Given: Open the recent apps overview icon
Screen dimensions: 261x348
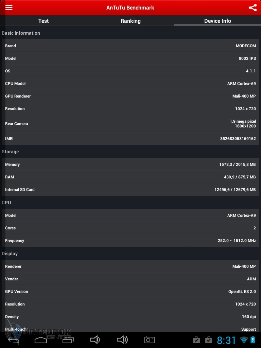Looking at the screenshot, I should pyautogui.click(x=68, y=340).
